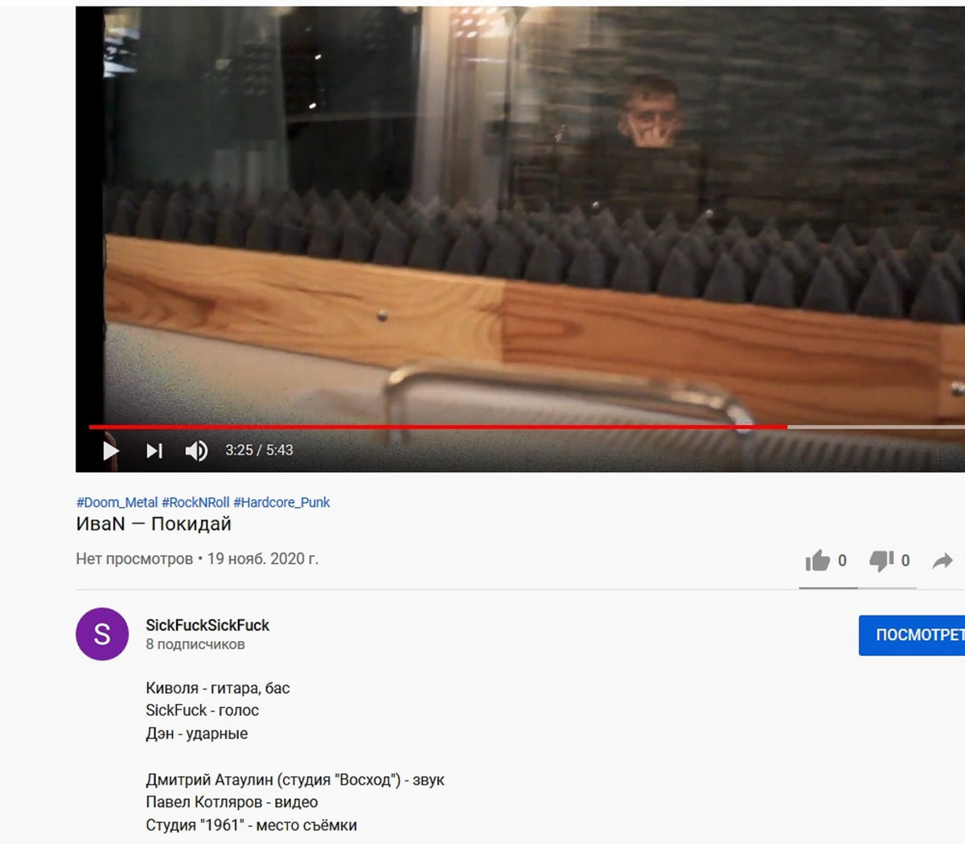This screenshot has height=844, width=965.
Task: Dislike the video with thumbs down
Action: [x=881, y=561]
